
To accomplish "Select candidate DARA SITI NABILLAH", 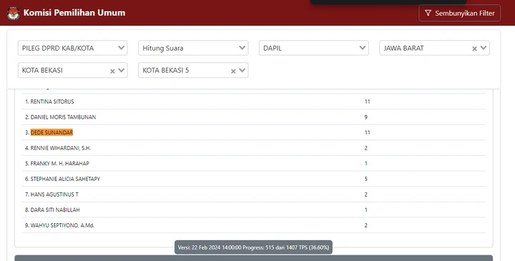I will (x=253, y=210).
